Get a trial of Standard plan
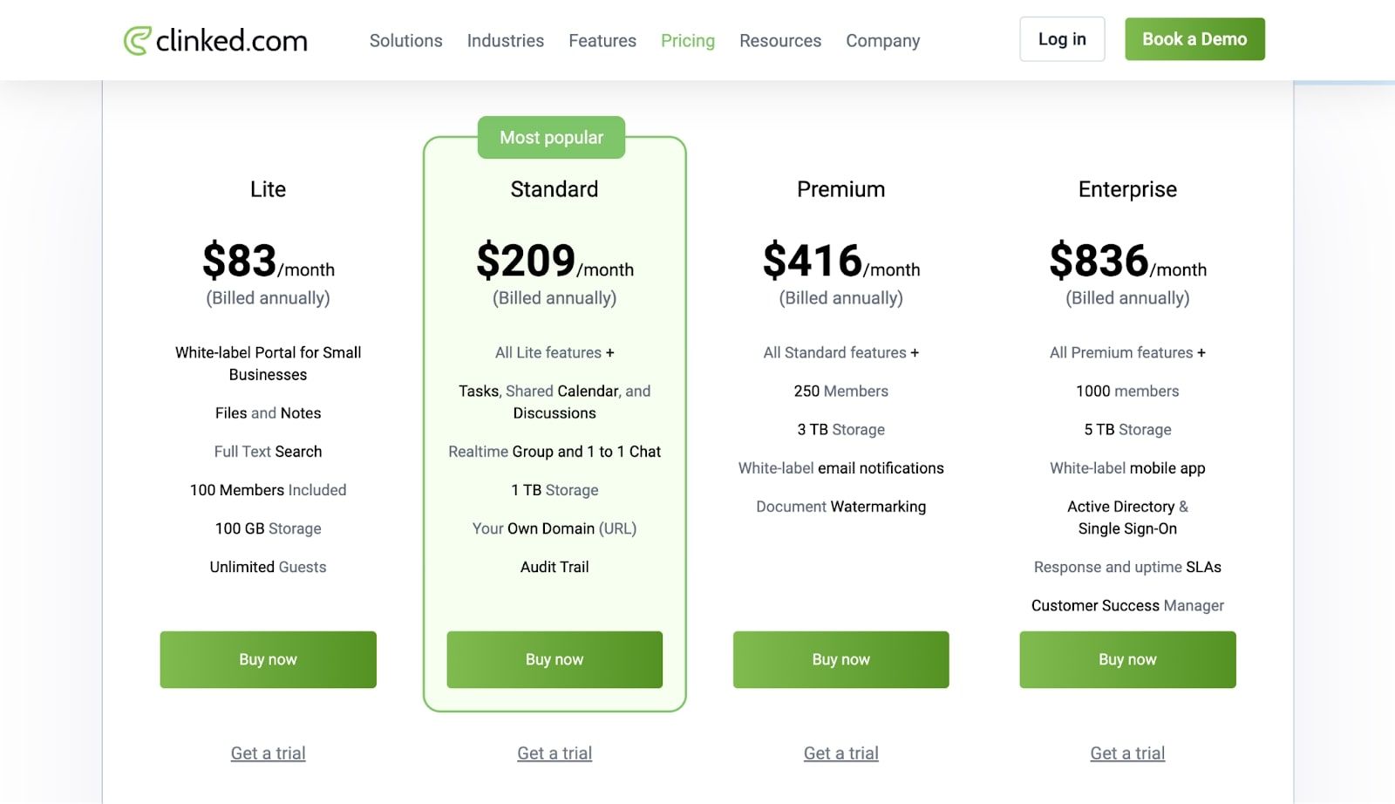This screenshot has width=1395, height=804. pos(555,753)
